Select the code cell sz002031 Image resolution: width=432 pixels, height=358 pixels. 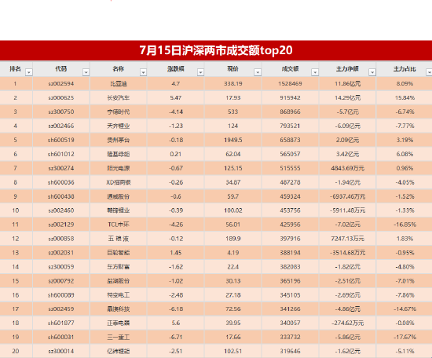coord(61,253)
